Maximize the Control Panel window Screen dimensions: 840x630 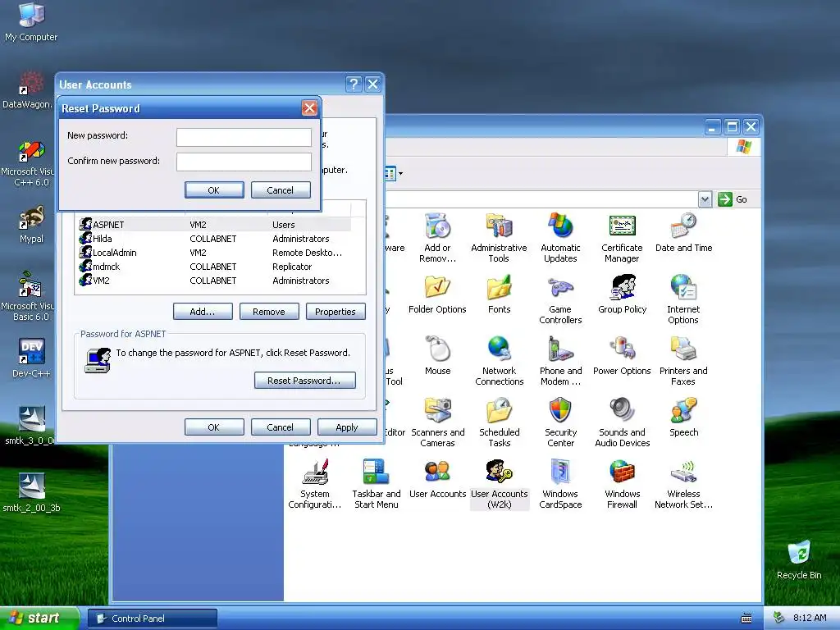point(732,127)
